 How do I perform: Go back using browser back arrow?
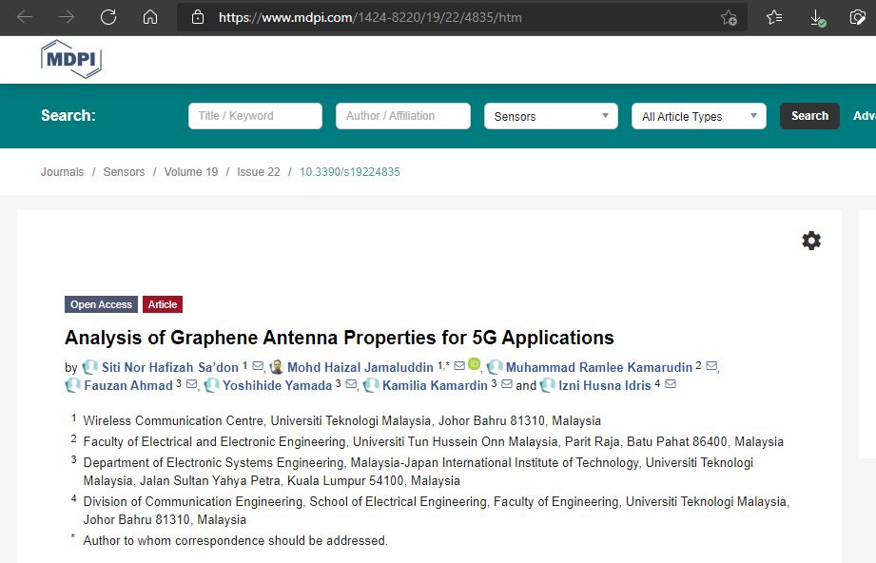pos(25,17)
